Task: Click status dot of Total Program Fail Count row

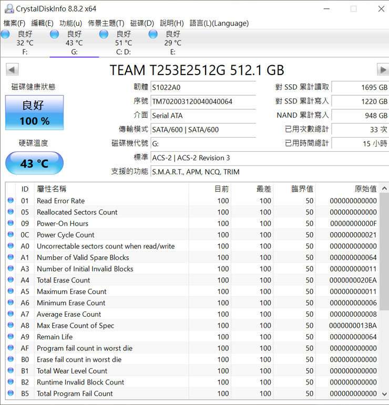Action: pos(11,393)
